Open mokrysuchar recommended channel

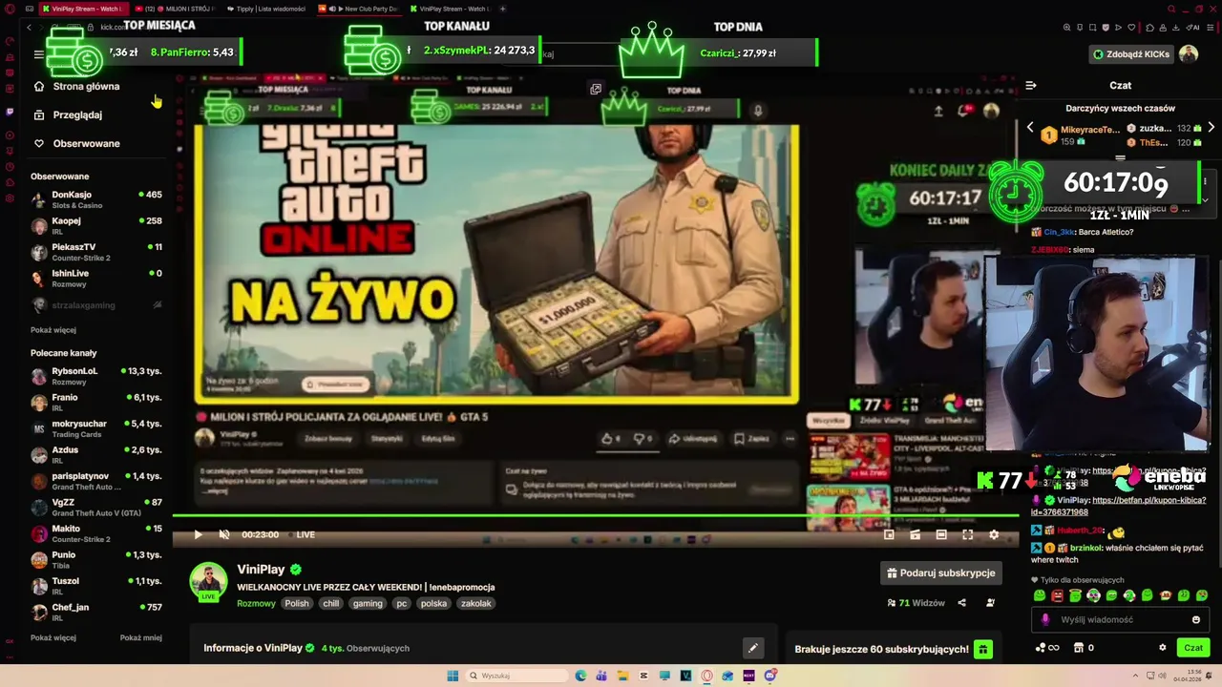(x=95, y=428)
